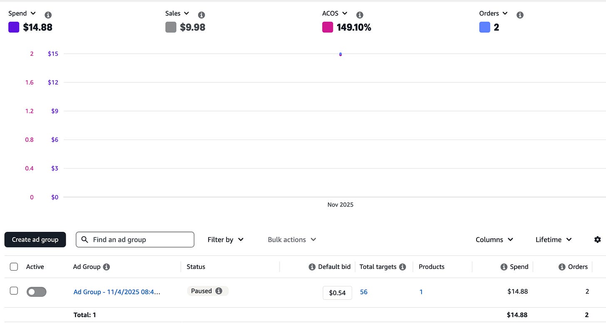Open the Ad Group - 11/4/2025 link
Screen dimensions: 606x323
[x=117, y=292]
